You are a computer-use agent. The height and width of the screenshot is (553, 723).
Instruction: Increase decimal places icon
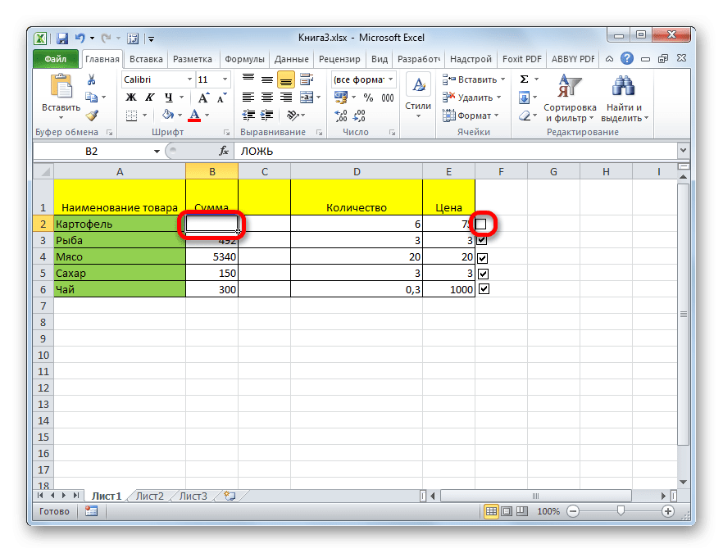coord(341,116)
